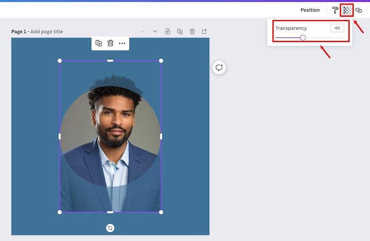Open the Position panel
Viewport: 370px width, 241px height.
click(x=310, y=10)
